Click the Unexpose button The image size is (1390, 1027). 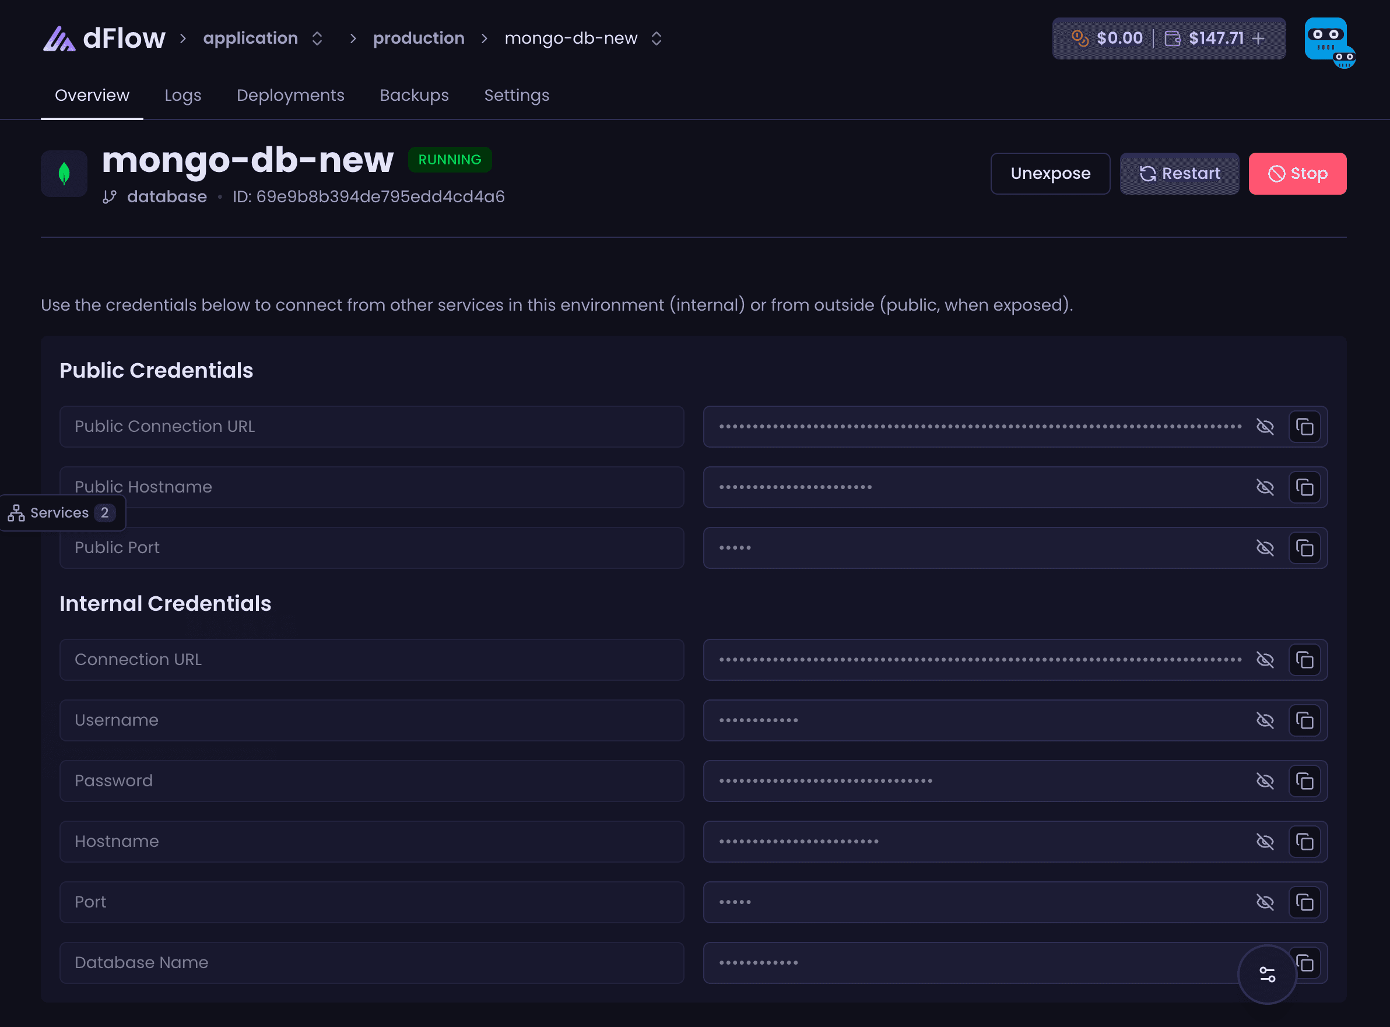click(x=1050, y=174)
